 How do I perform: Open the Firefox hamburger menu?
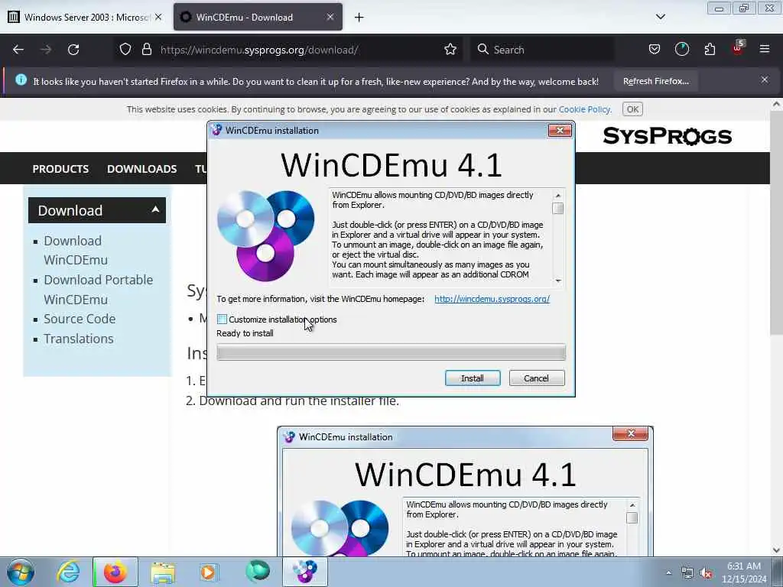click(765, 50)
